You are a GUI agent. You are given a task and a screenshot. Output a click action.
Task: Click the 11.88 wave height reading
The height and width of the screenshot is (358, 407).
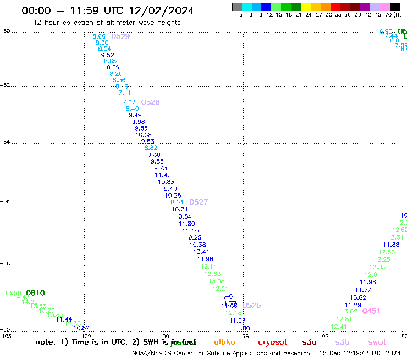click(x=391, y=245)
